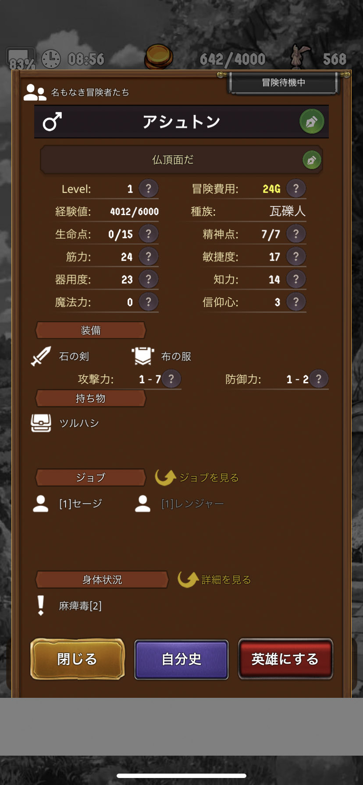Tap the 英雄にする button
The width and height of the screenshot is (363, 785).
tap(285, 659)
